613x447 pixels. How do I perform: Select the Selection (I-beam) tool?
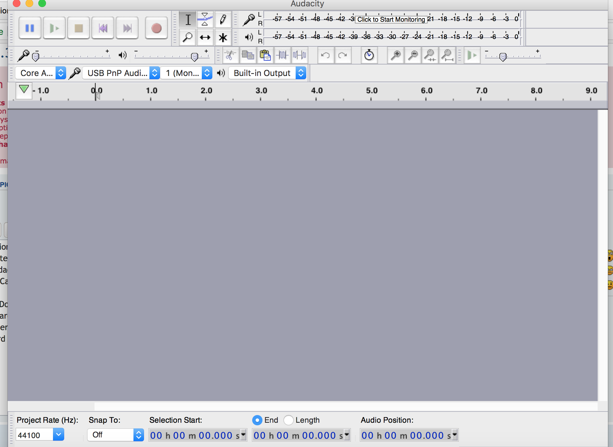coord(188,20)
